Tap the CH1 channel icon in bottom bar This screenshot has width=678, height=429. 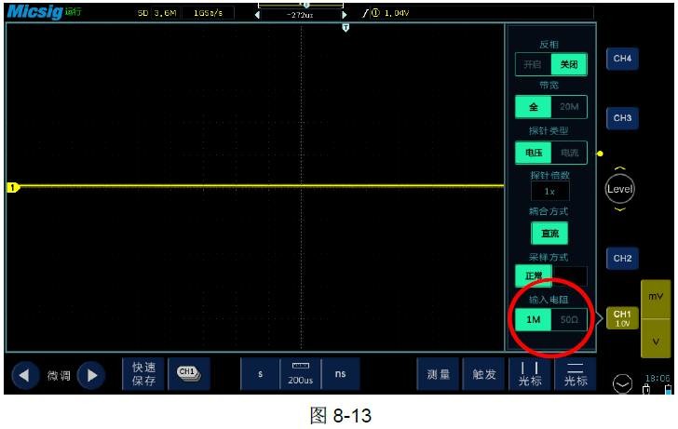[189, 373]
